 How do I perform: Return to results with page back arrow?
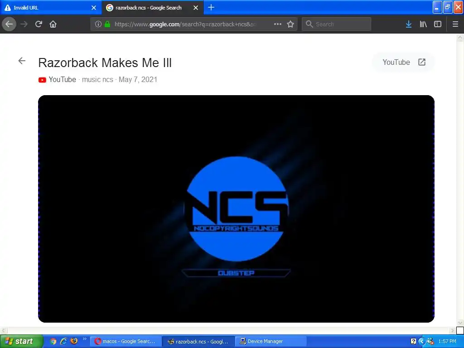pyautogui.click(x=22, y=61)
